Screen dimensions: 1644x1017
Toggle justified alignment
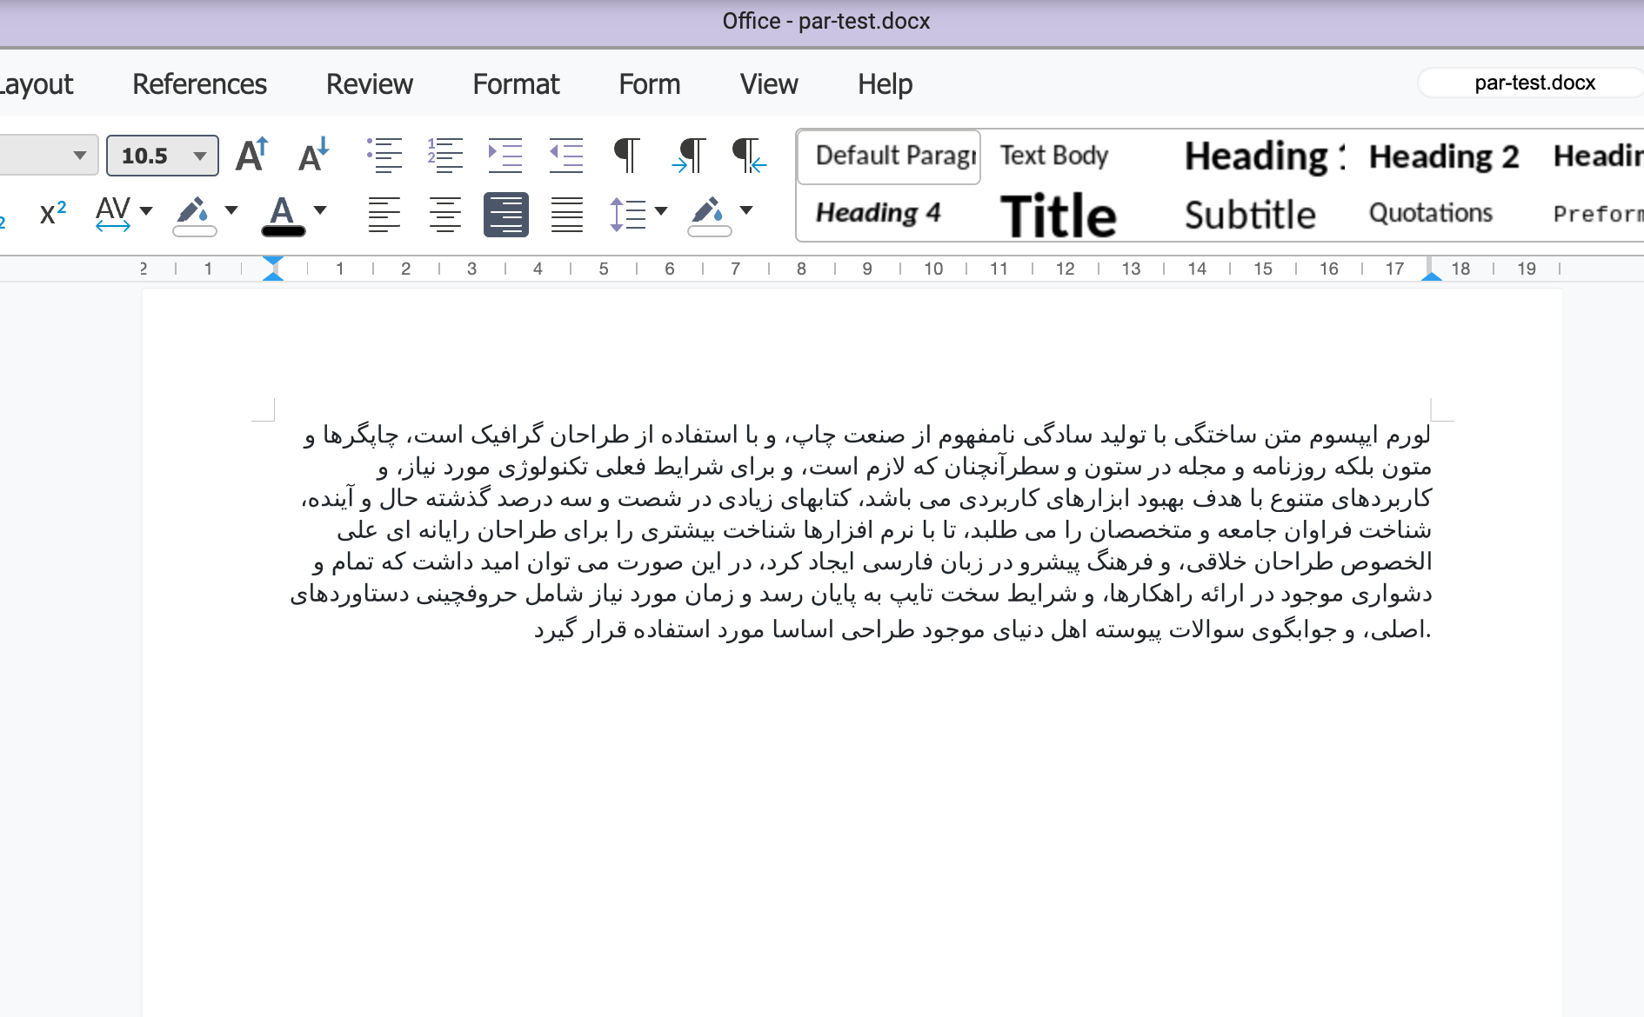point(567,215)
